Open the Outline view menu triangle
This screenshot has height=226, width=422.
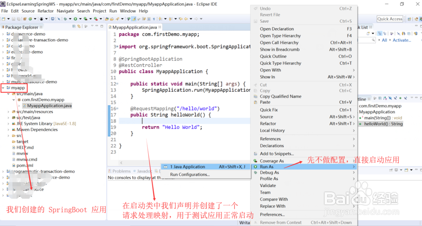412,98
